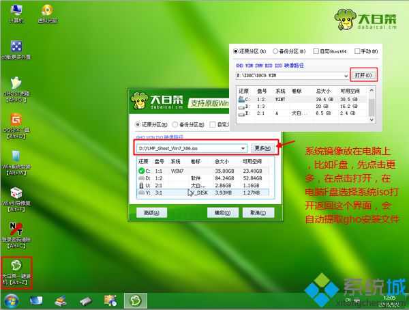Click the U: USB drive icon in list
The image size is (409, 310).
[141, 185]
